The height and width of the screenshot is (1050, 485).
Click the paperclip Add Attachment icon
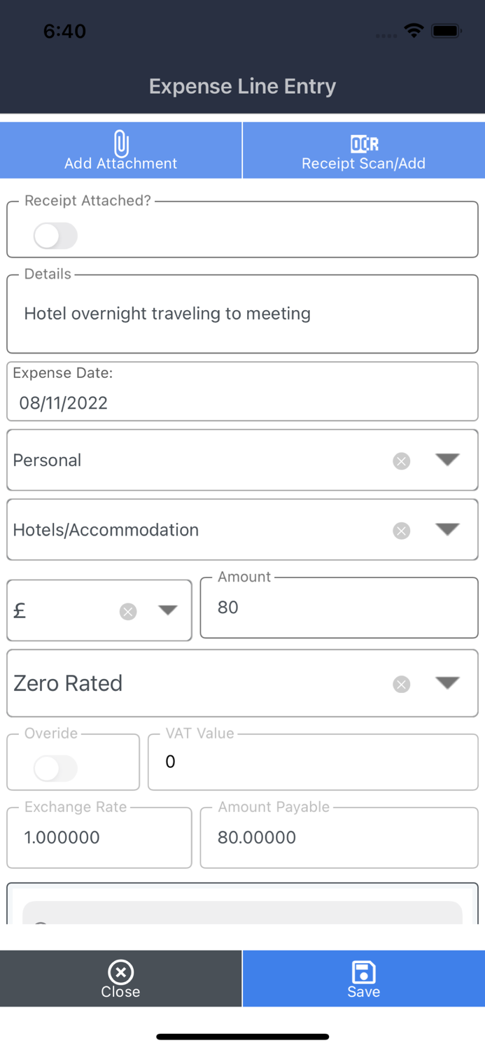pyautogui.click(x=121, y=143)
